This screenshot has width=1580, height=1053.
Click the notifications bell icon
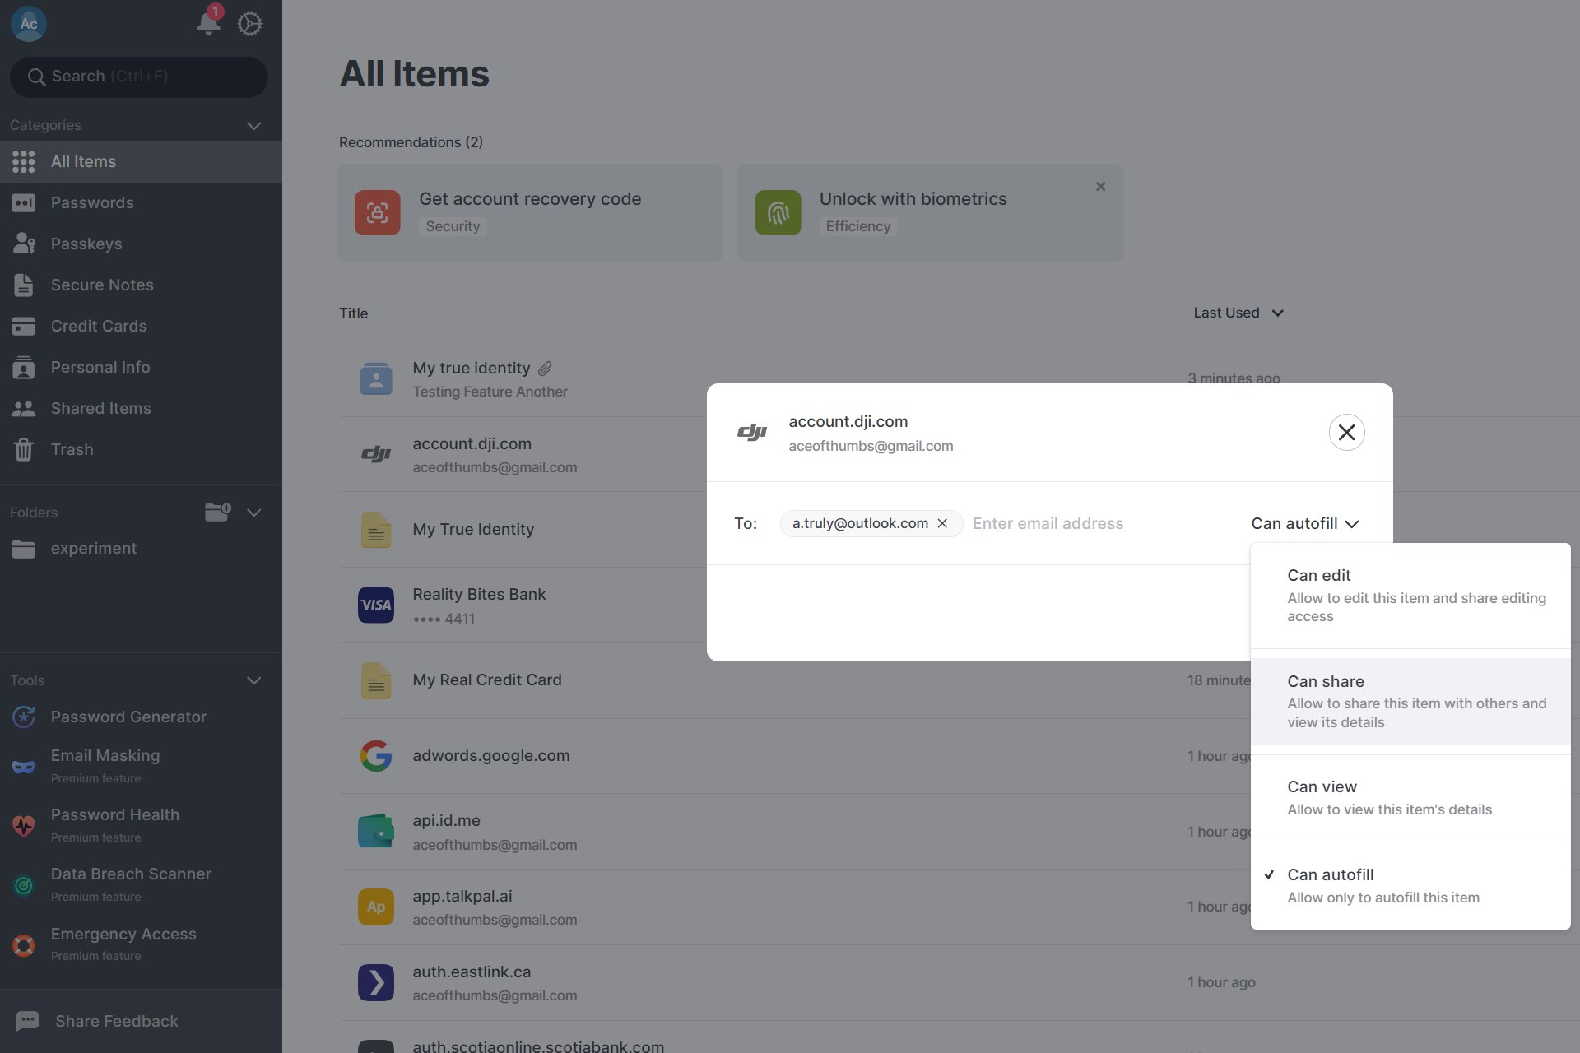(208, 21)
